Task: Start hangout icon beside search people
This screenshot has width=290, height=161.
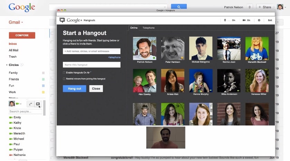Action: [x=38, y=104]
